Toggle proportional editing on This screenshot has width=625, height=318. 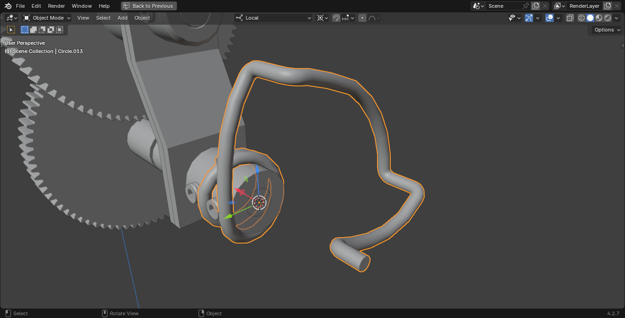pos(362,18)
